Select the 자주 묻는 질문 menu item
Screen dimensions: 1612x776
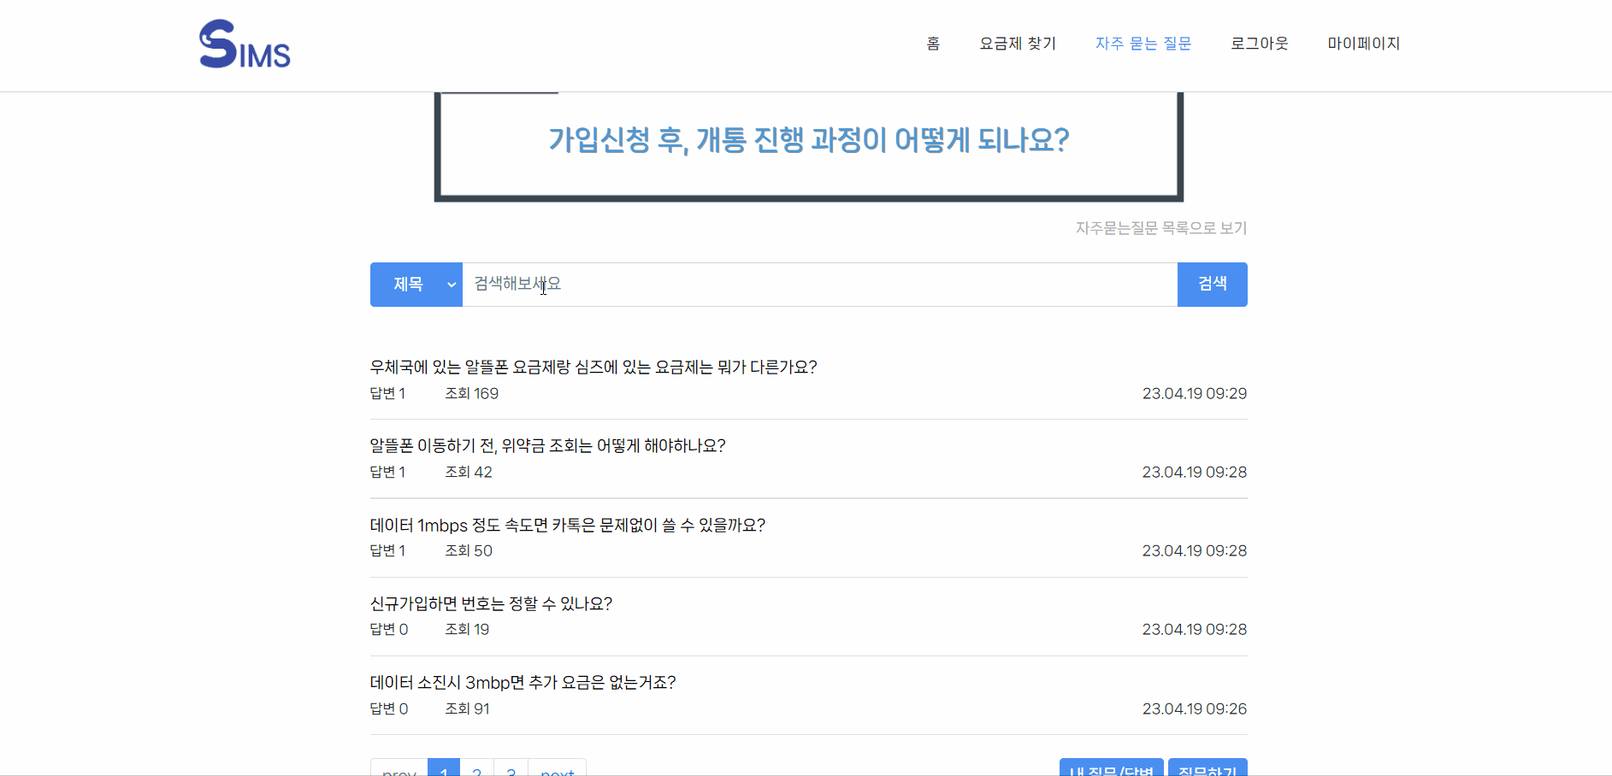click(1143, 43)
